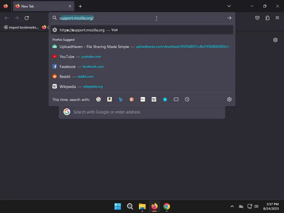The image size is (284, 213).
Task: Open the network status tray icon
Action: tap(250, 206)
